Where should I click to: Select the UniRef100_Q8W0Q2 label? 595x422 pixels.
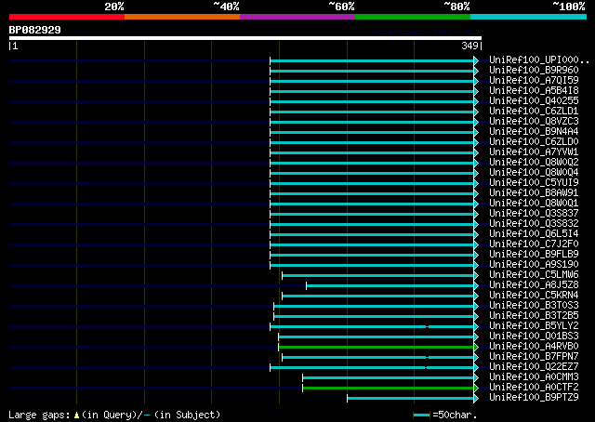click(x=534, y=163)
